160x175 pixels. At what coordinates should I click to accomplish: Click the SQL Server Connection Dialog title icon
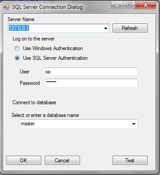pos(7,7)
